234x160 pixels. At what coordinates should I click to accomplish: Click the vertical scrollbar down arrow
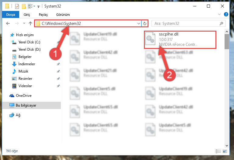pyautogui.click(x=227, y=145)
